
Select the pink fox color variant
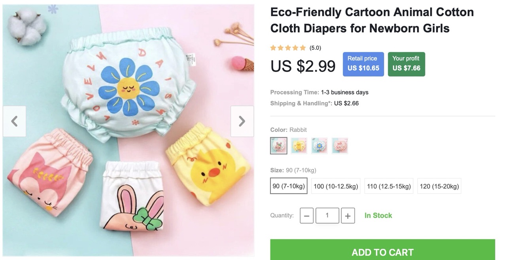tap(340, 146)
